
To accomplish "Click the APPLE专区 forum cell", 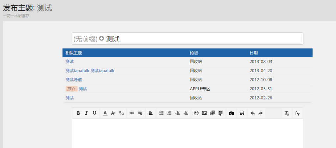I will coord(200,89).
